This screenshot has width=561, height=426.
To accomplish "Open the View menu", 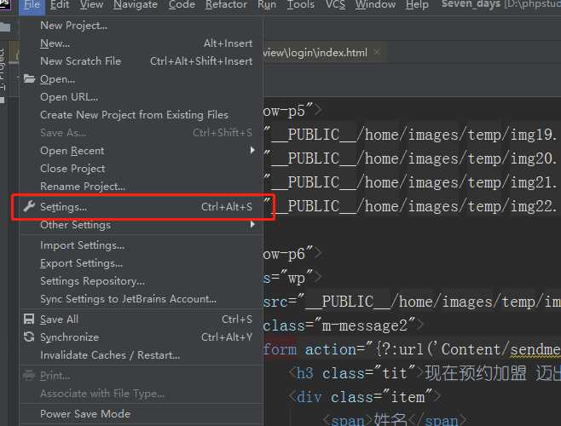I will (91, 4).
